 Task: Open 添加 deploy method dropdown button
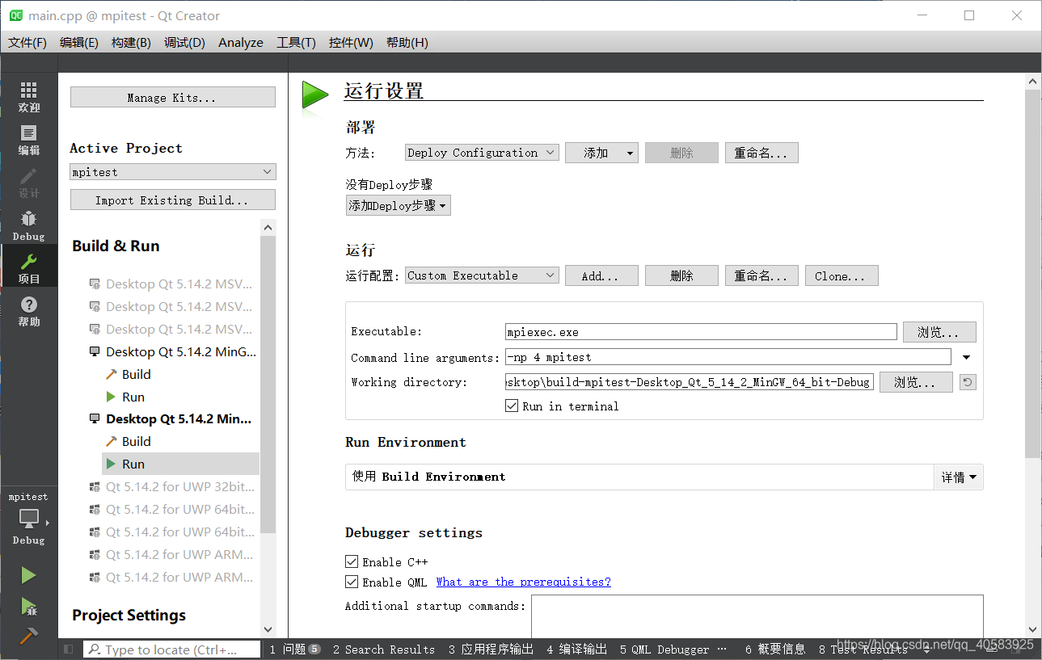[x=601, y=153]
